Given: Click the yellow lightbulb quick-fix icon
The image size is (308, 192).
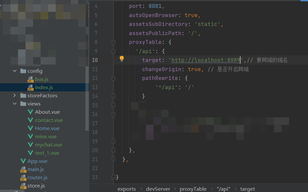Looking at the screenshot, I should (122, 59).
